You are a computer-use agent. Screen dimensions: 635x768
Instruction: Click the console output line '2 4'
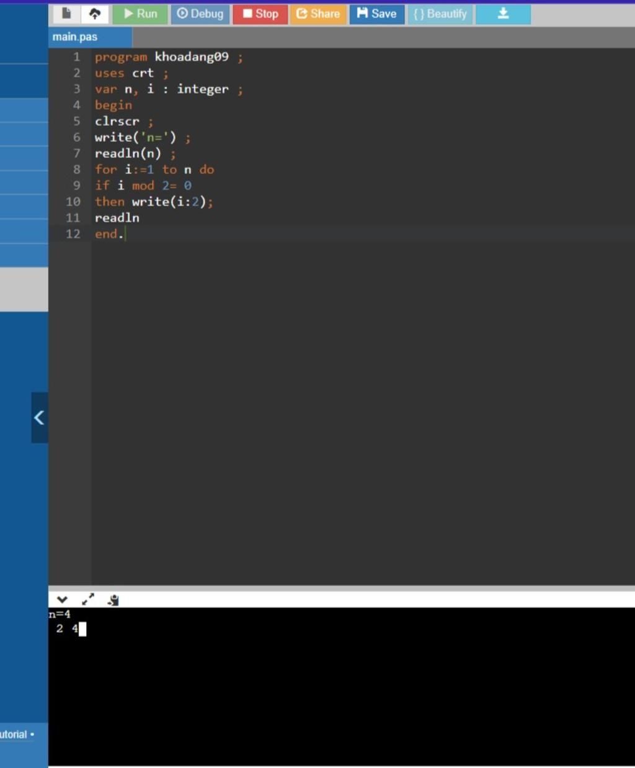coord(67,629)
